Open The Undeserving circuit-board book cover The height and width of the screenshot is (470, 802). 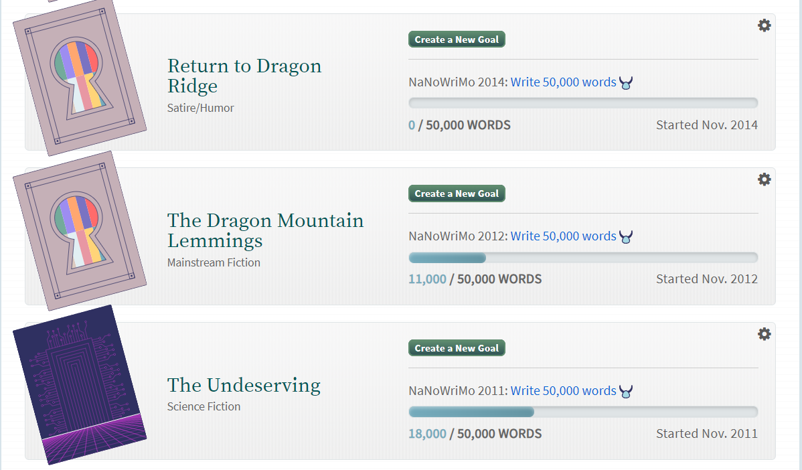pos(79,385)
